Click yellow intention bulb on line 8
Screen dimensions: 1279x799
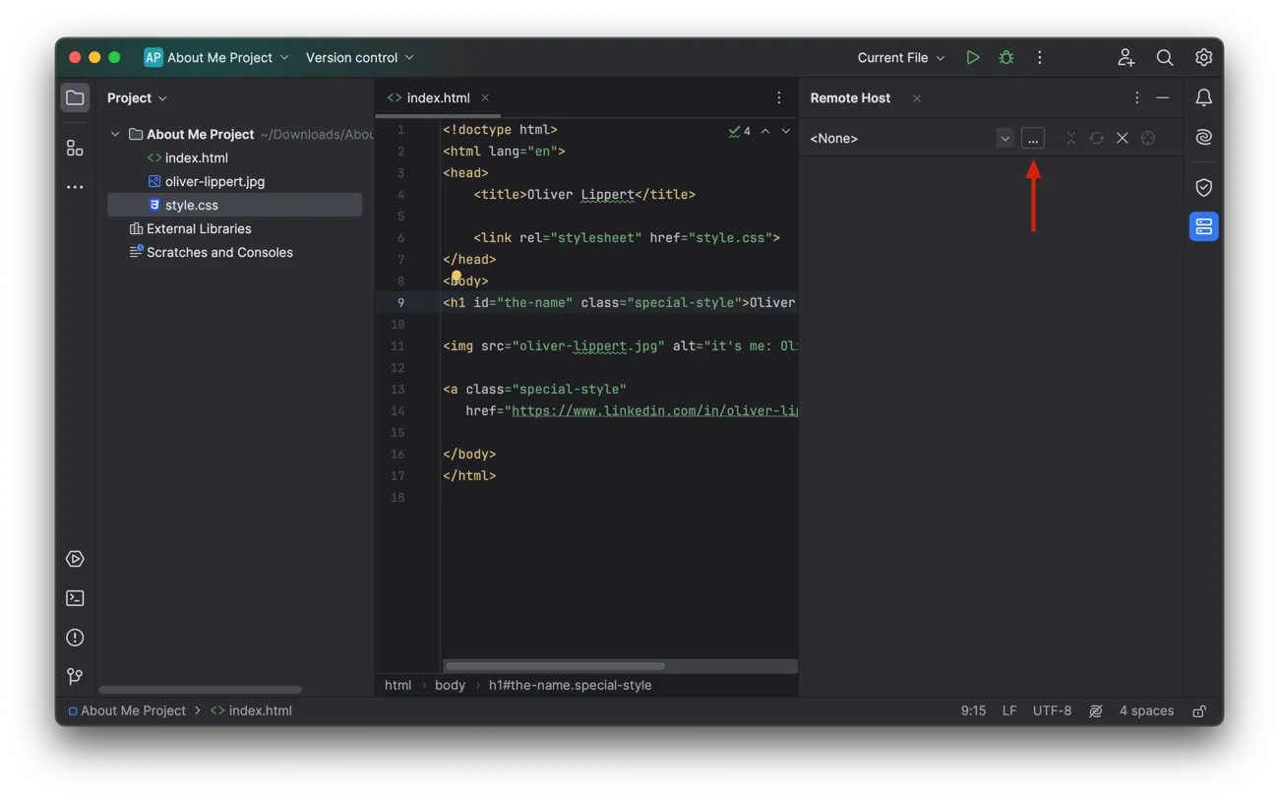[x=457, y=277]
